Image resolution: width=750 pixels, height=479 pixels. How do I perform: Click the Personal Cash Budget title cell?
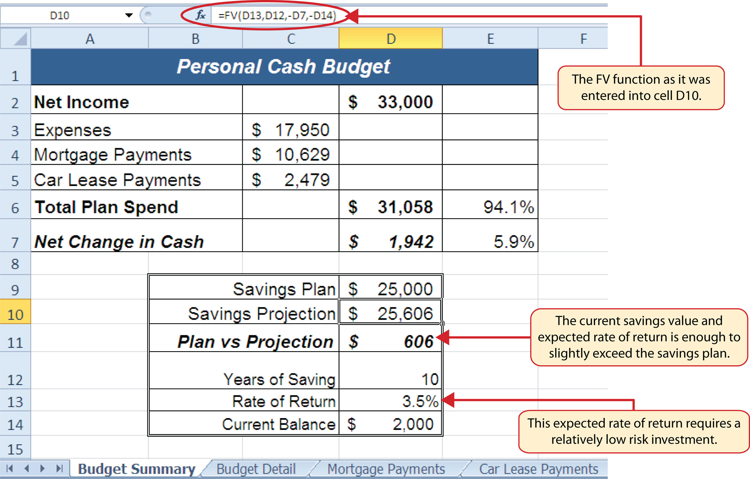click(x=284, y=67)
